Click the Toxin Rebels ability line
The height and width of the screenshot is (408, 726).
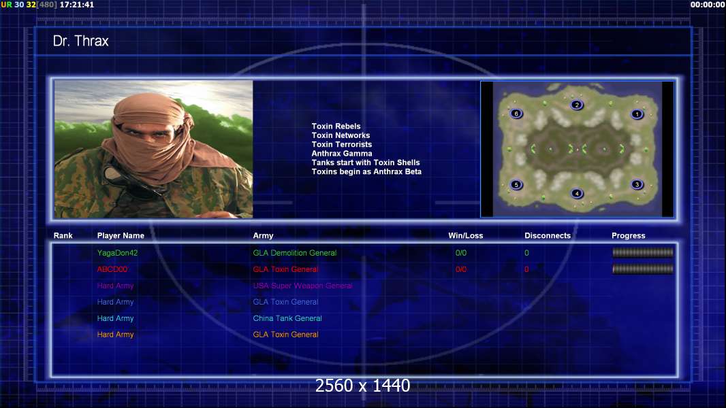pyautogui.click(x=336, y=126)
